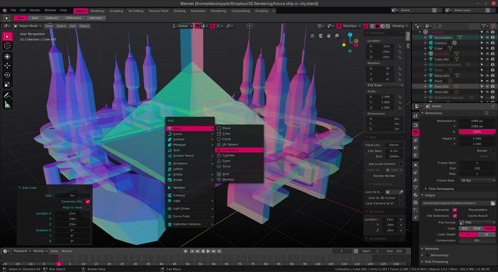
Task: Open Global transform orientation dropdown
Action: (182, 26)
